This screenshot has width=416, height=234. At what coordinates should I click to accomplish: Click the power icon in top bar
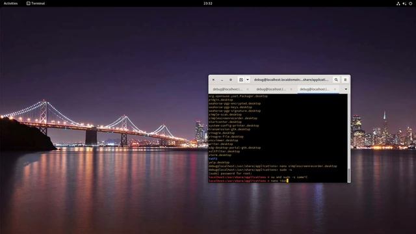click(x=410, y=3)
